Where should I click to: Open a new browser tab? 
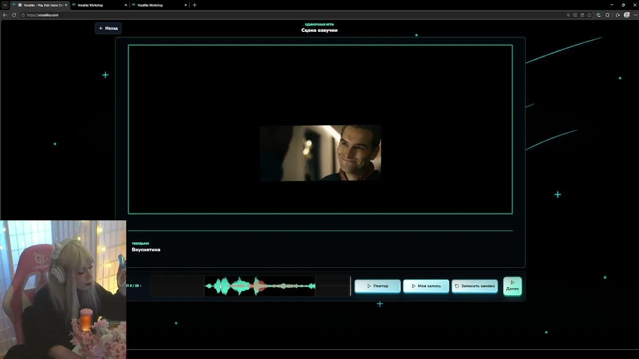pyautogui.click(x=195, y=5)
